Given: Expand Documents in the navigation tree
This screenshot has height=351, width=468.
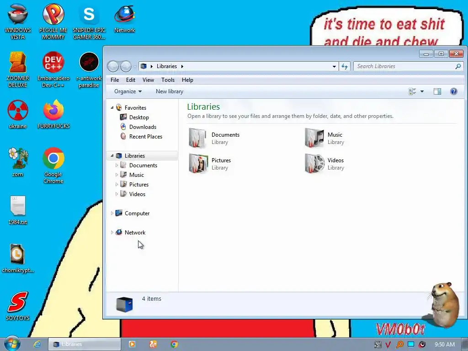Looking at the screenshot, I should click(x=117, y=165).
